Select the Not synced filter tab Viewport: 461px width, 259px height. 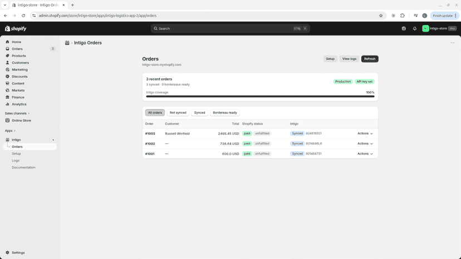tap(178, 113)
